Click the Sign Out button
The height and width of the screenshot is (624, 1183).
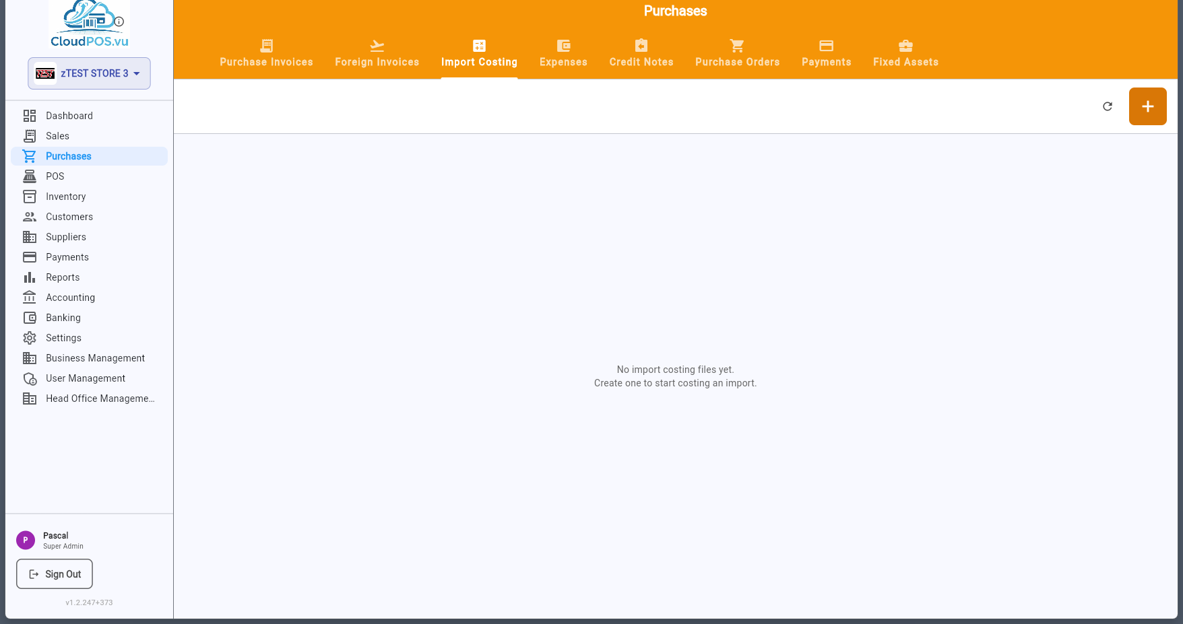[55, 574]
